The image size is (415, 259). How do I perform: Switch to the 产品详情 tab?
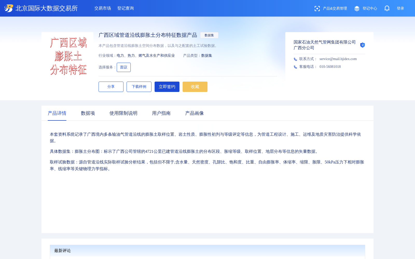tap(57, 113)
